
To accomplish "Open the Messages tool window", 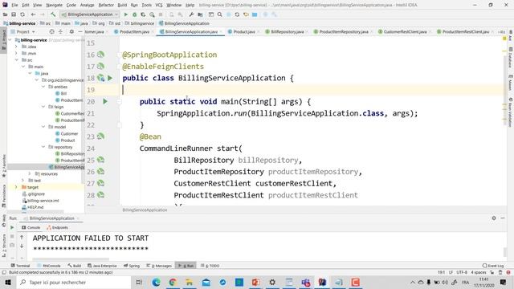I will (159, 266).
